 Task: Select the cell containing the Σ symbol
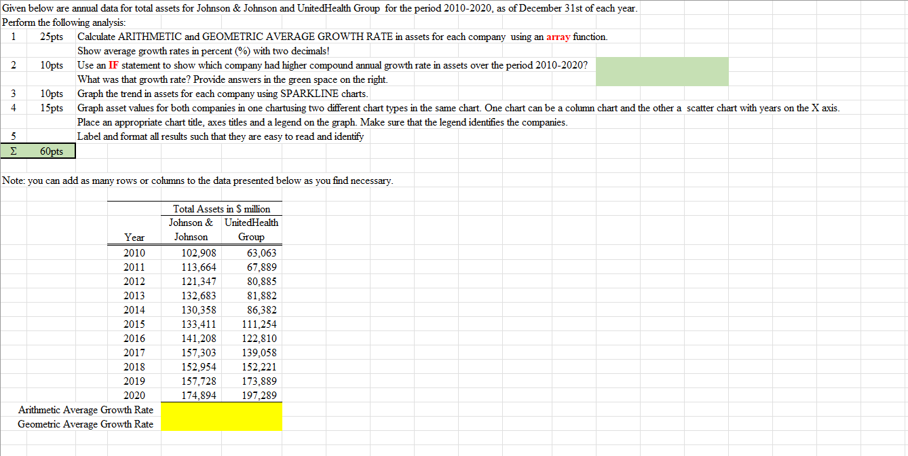pyautogui.click(x=14, y=151)
